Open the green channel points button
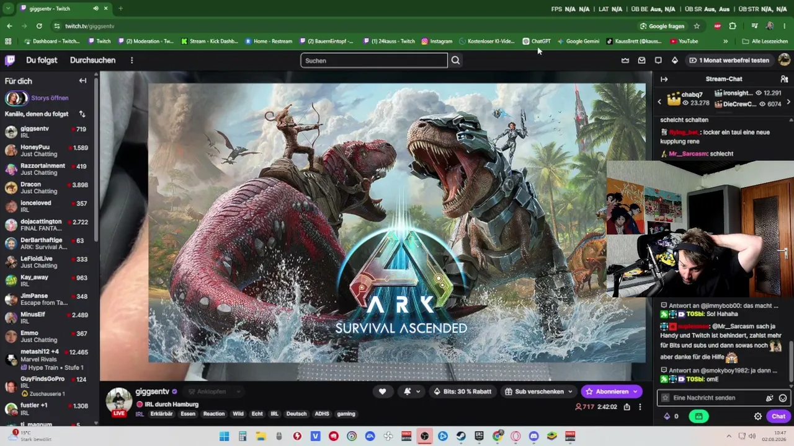 pos(698,416)
